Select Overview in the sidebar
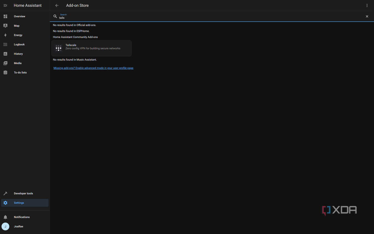 pyautogui.click(x=19, y=16)
